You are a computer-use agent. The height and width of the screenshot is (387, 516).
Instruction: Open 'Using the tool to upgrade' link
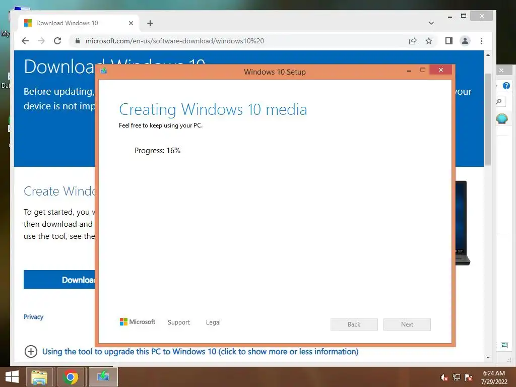pyautogui.click(x=200, y=351)
